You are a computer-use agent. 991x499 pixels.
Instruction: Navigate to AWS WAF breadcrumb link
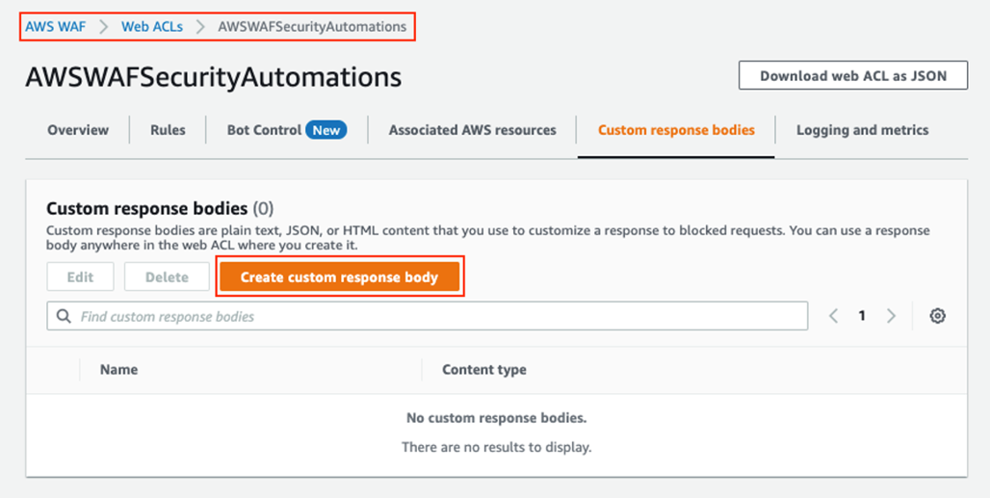(x=55, y=27)
